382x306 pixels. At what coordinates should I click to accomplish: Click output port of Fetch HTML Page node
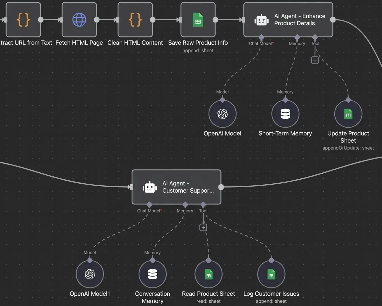[97, 20]
